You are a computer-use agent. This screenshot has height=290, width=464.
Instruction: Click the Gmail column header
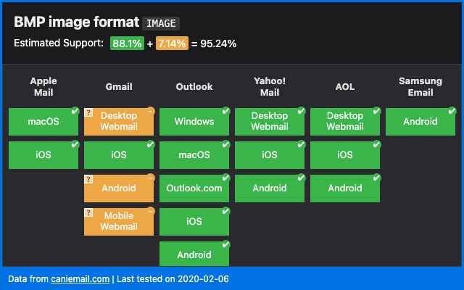tap(119, 87)
